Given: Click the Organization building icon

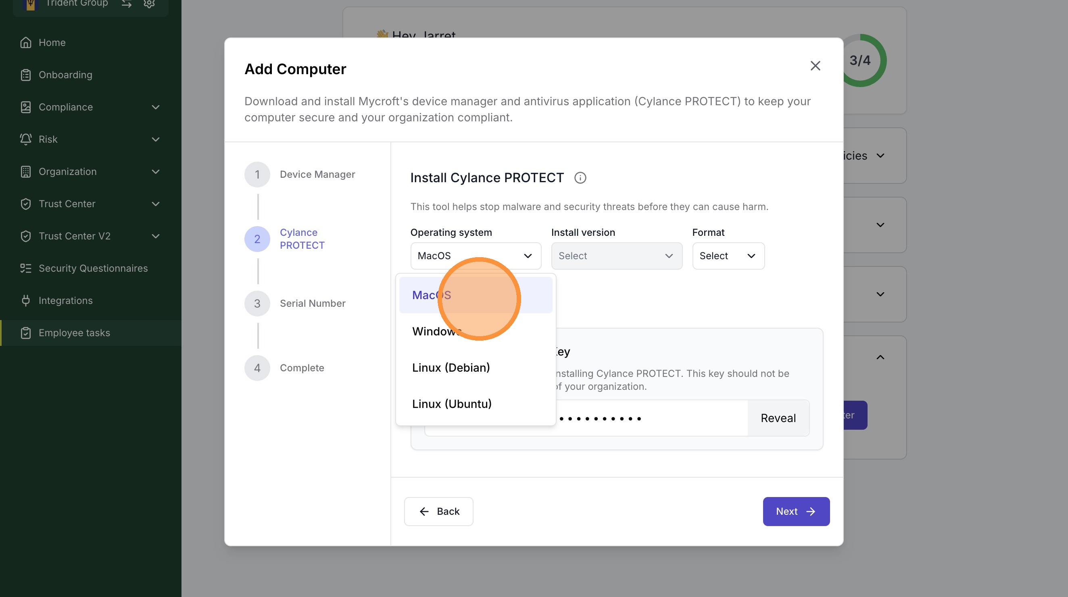Looking at the screenshot, I should [26, 171].
